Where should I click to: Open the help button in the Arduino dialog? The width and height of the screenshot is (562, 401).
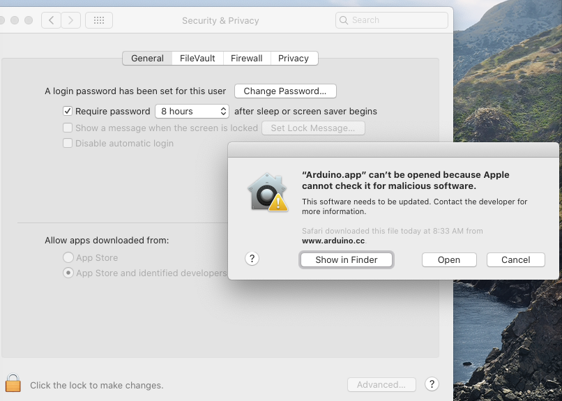(252, 258)
